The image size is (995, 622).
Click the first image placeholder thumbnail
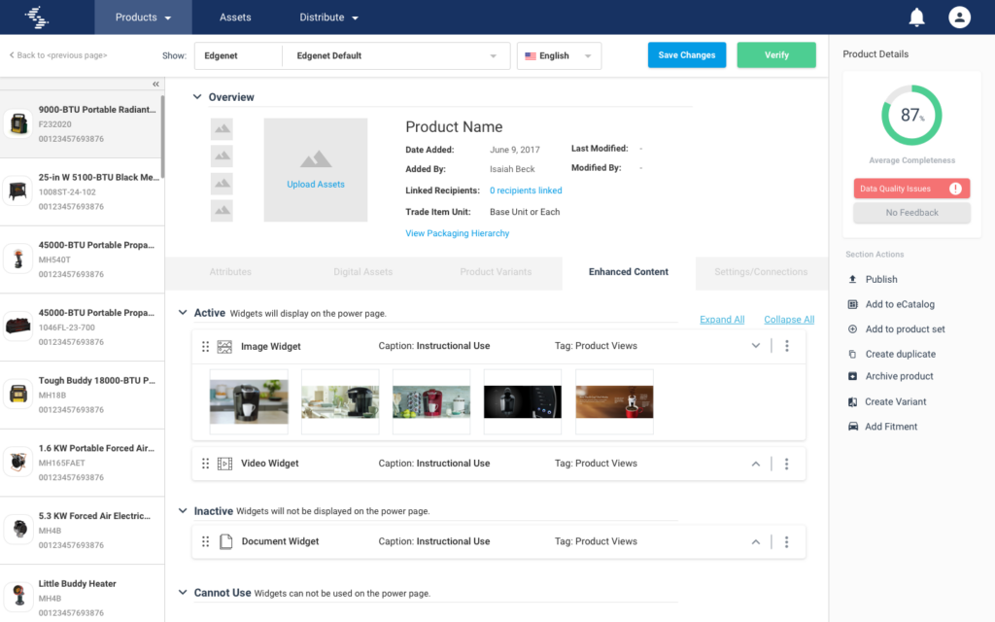(x=222, y=129)
